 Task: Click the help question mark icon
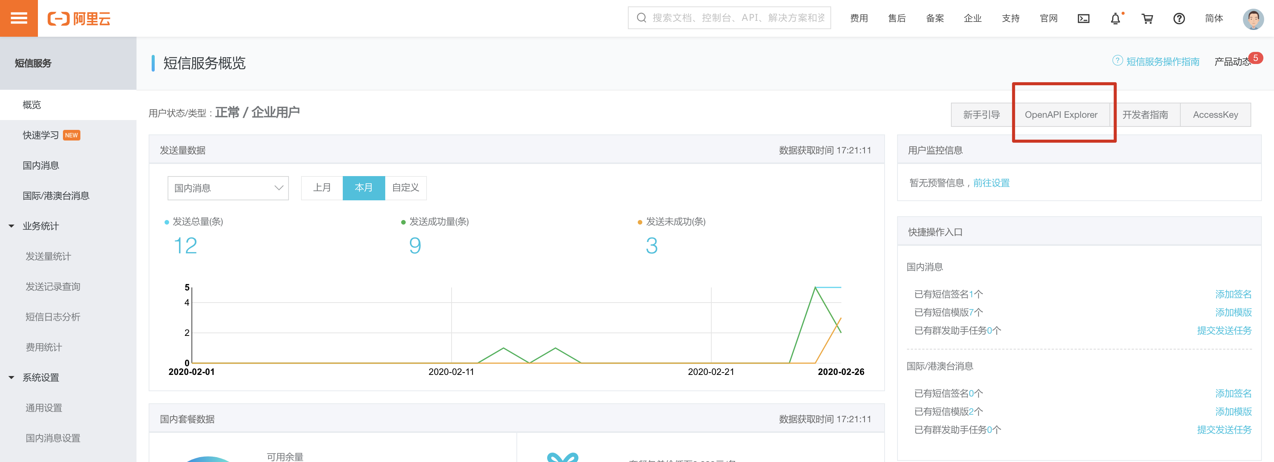click(1179, 19)
